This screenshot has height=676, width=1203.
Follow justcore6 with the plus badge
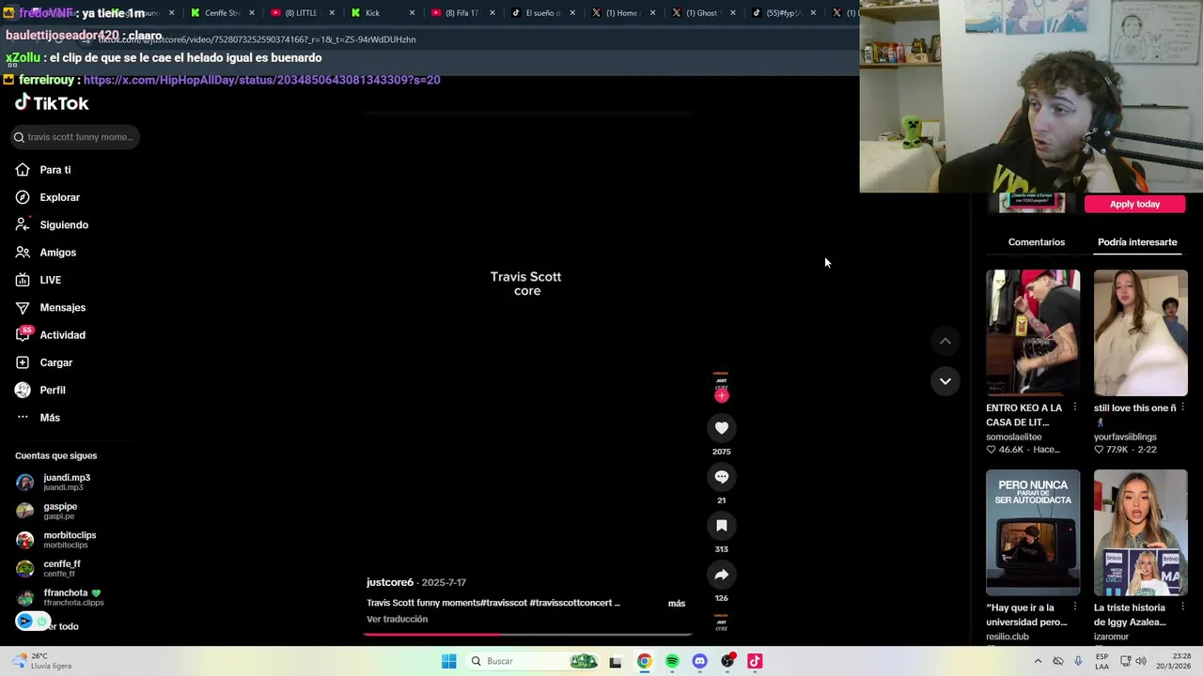click(x=722, y=395)
